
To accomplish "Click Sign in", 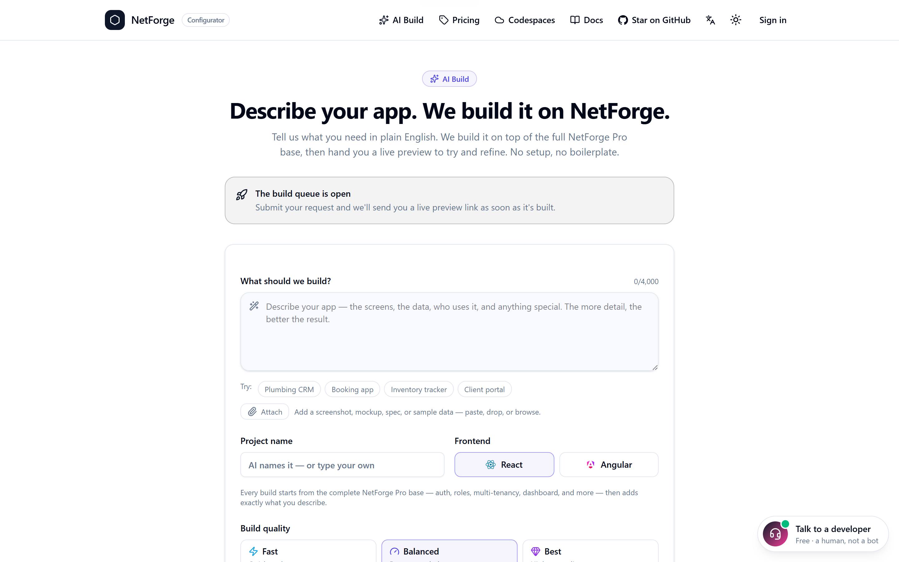I will pyautogui.click(x=773, y=20).
